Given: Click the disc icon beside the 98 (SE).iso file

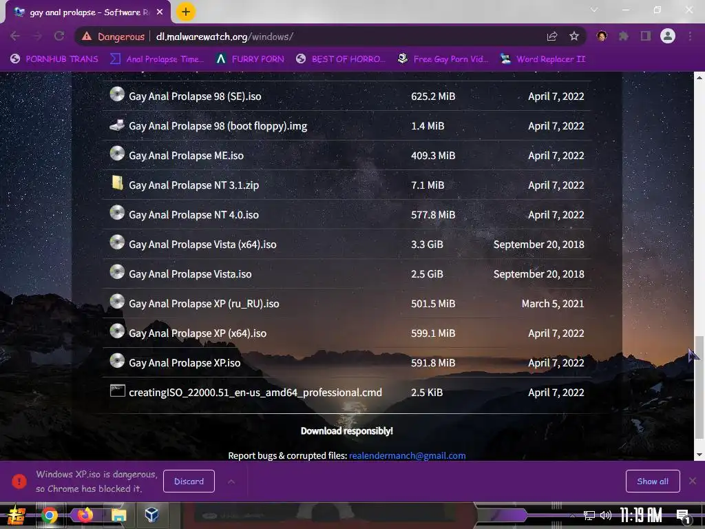Looking at the screenshot, I should [x=117, y=94].
